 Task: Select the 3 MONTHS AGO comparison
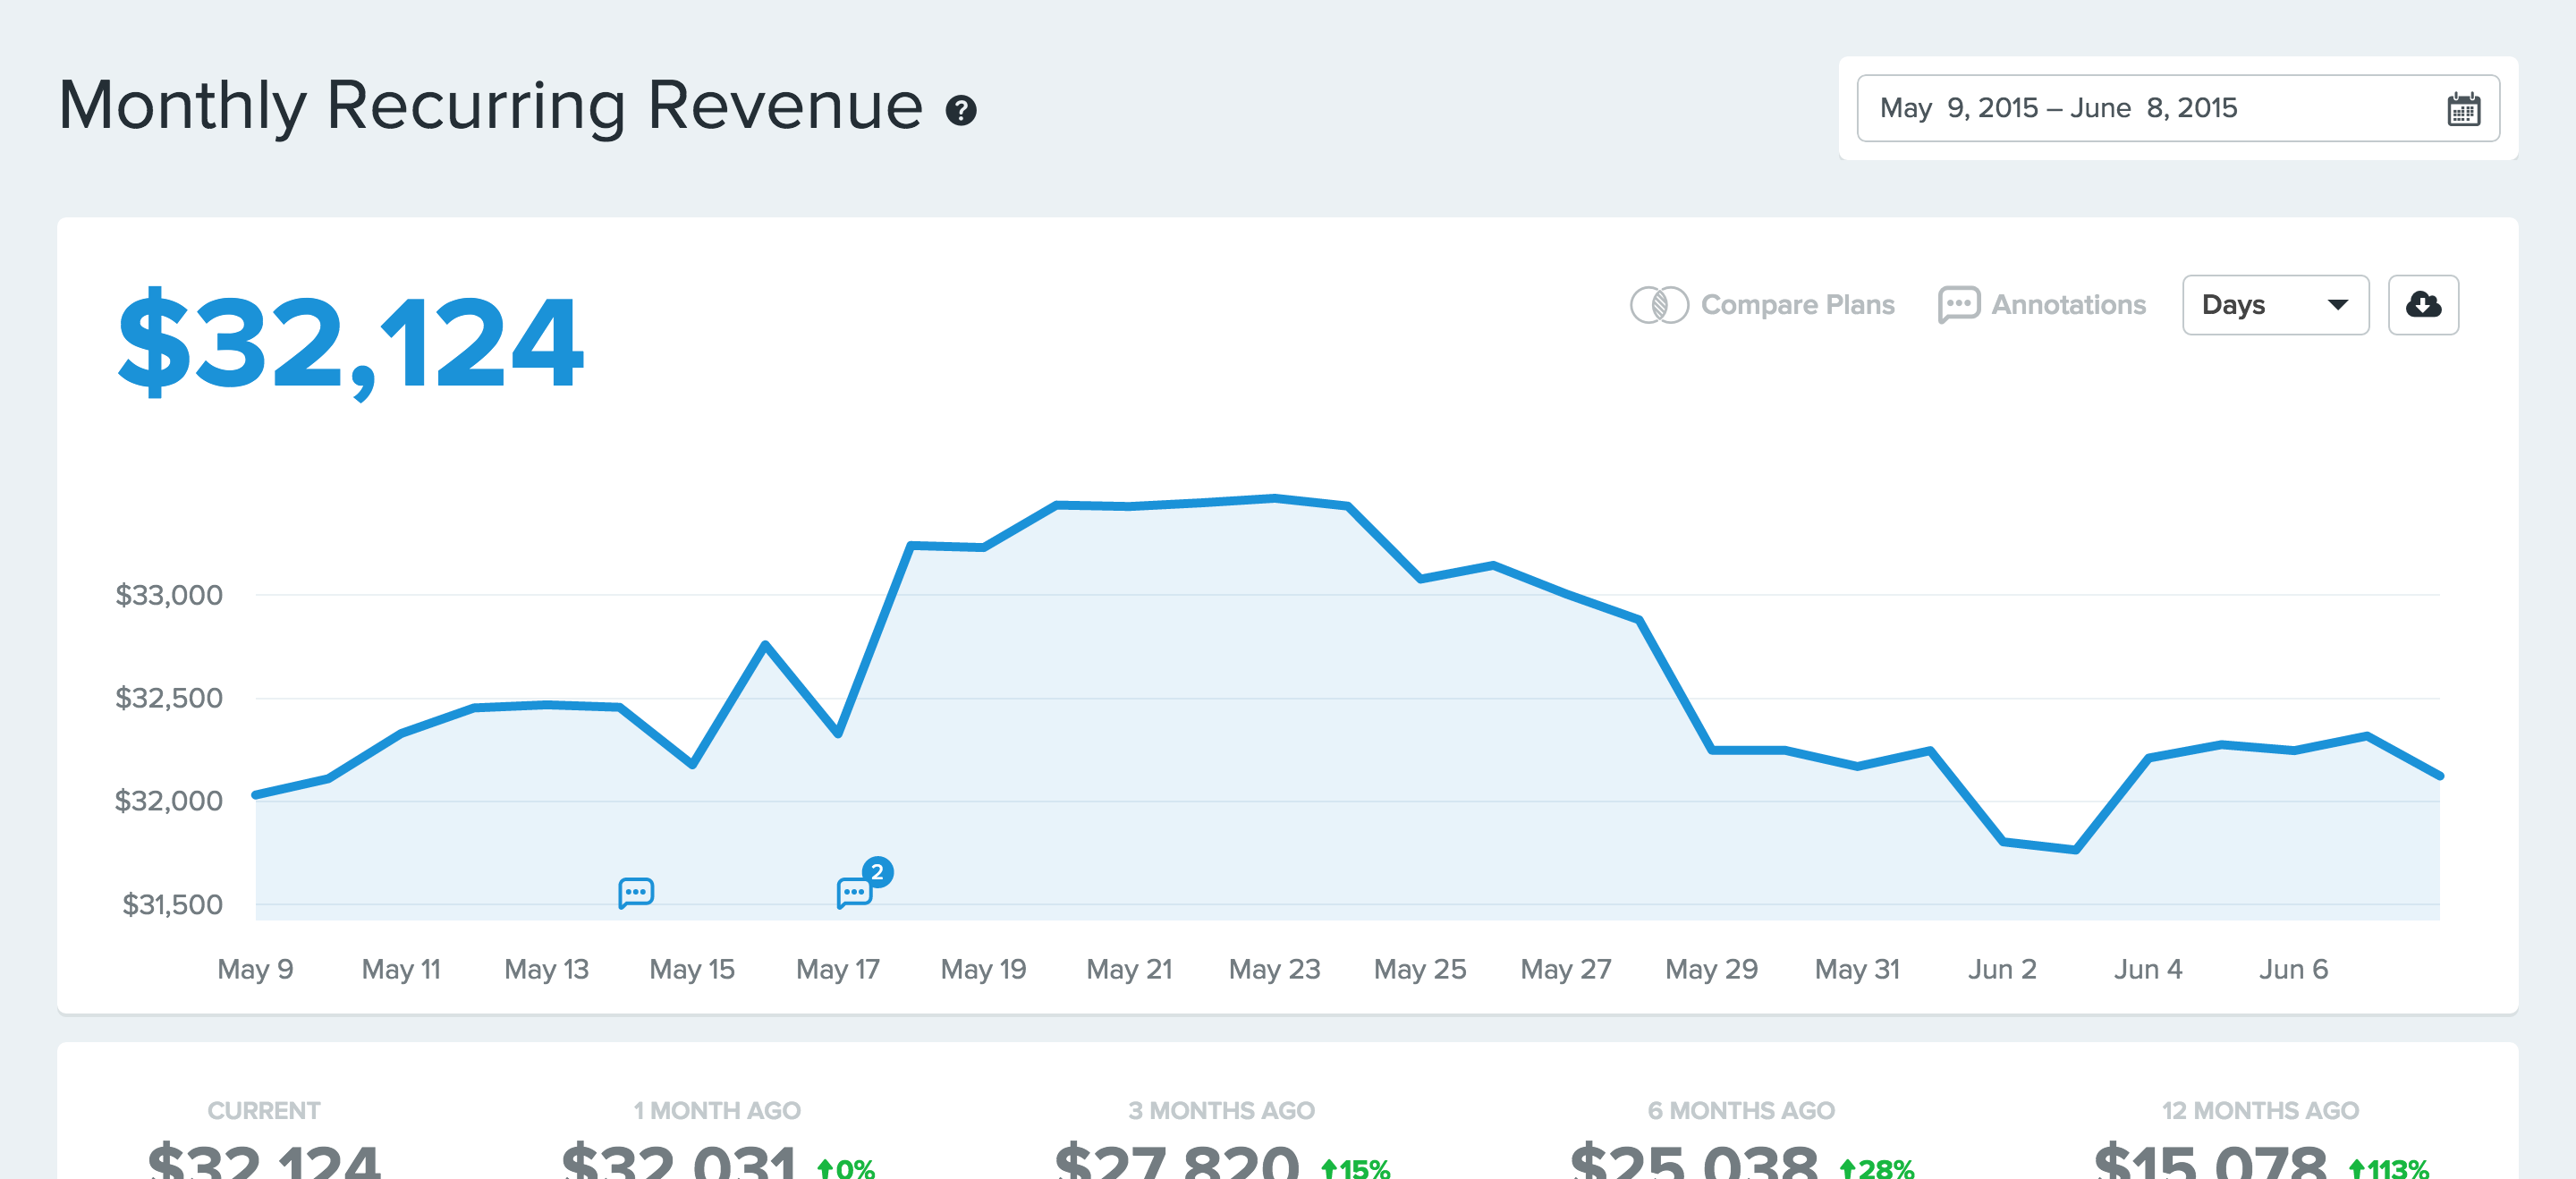1221,1110
